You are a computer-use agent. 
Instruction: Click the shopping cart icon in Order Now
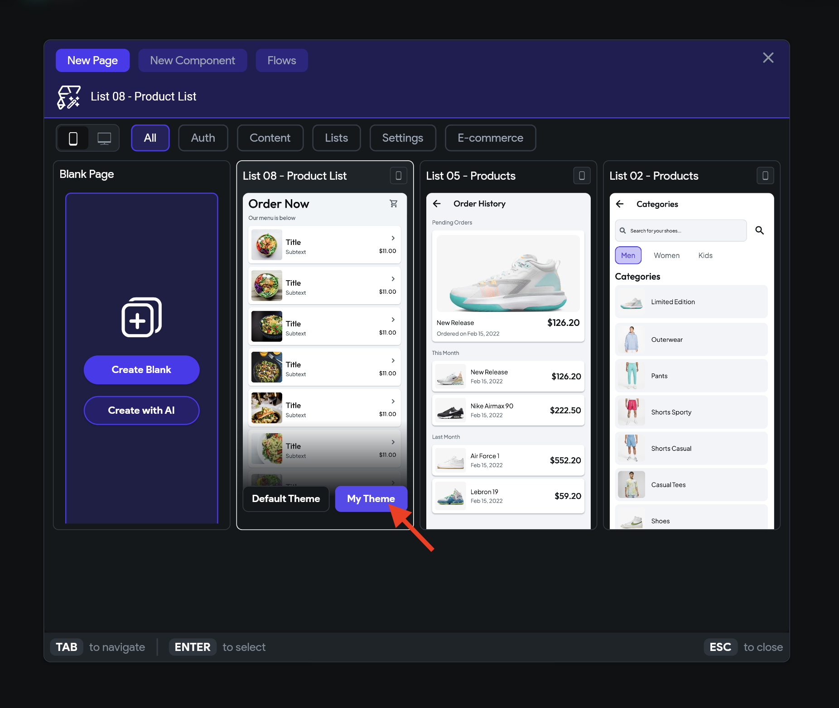click(394, 204)
